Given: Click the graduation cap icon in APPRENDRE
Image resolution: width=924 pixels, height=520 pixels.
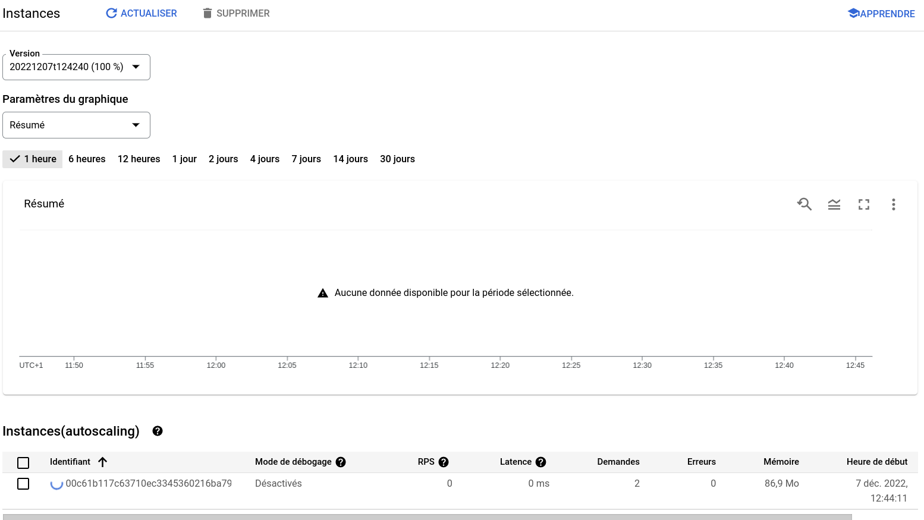Looking at the screenshot, I should [x=853, y=13].
